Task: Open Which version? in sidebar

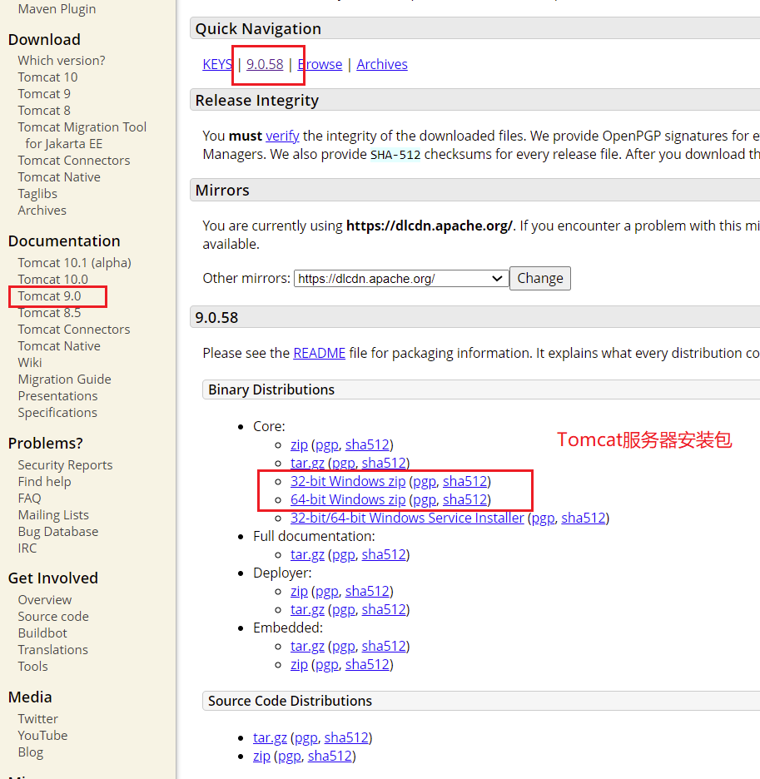Action: coord(62,61)
